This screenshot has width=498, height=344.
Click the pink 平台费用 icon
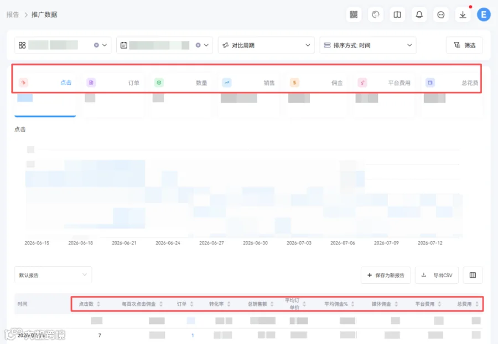pyautogui.click(x=362, y=83)
